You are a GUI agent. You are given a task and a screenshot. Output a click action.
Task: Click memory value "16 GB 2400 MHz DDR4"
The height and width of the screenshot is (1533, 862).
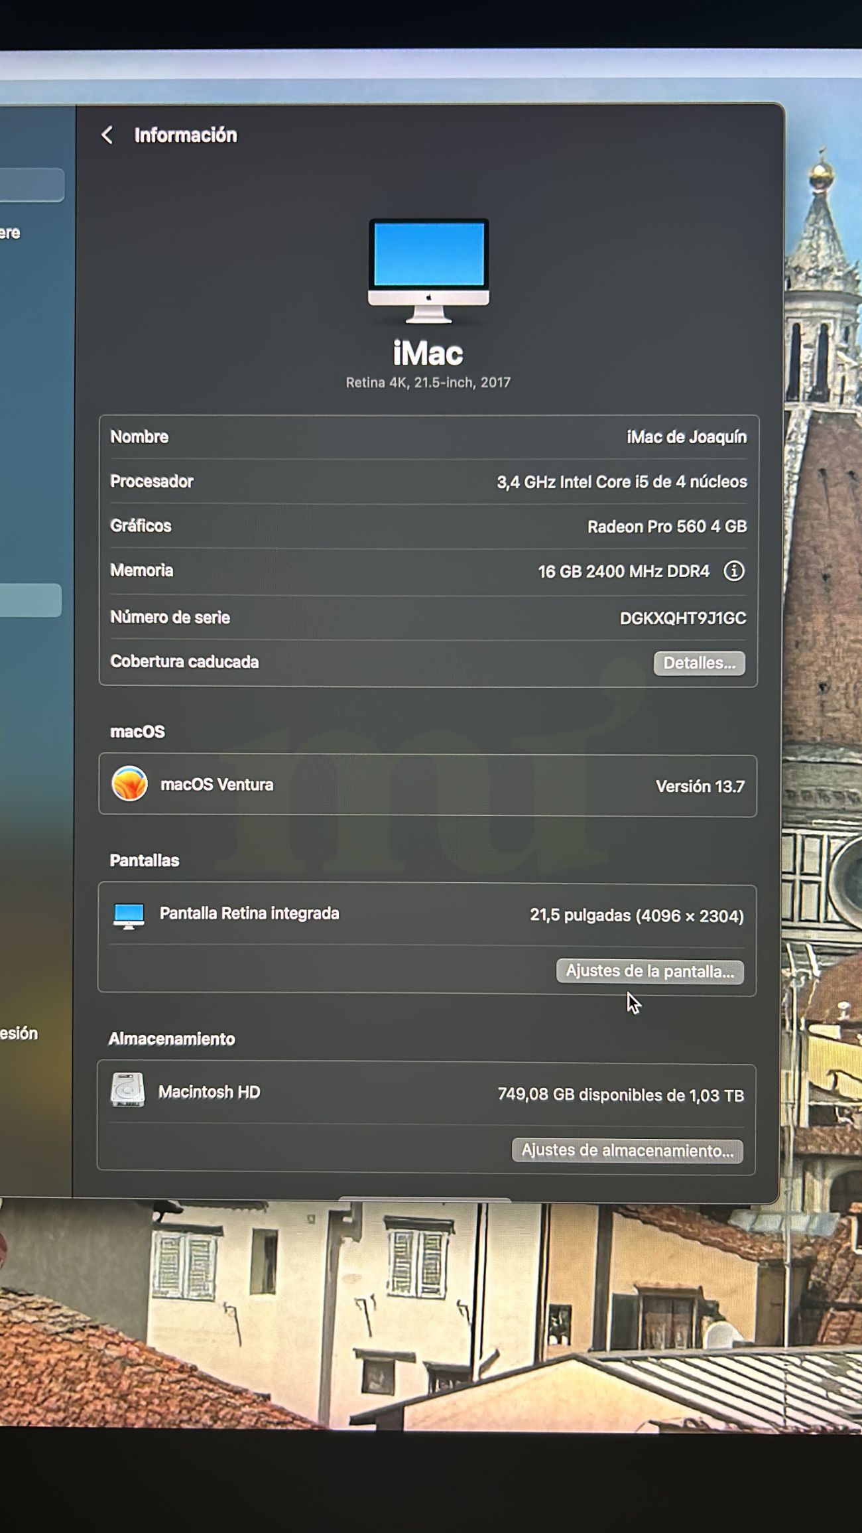[623, 572]
